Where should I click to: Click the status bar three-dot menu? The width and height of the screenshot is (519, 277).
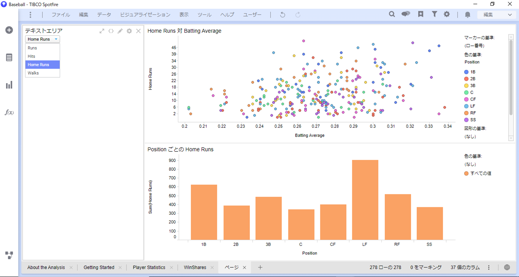pyautogui.click(x=489, y=268)
